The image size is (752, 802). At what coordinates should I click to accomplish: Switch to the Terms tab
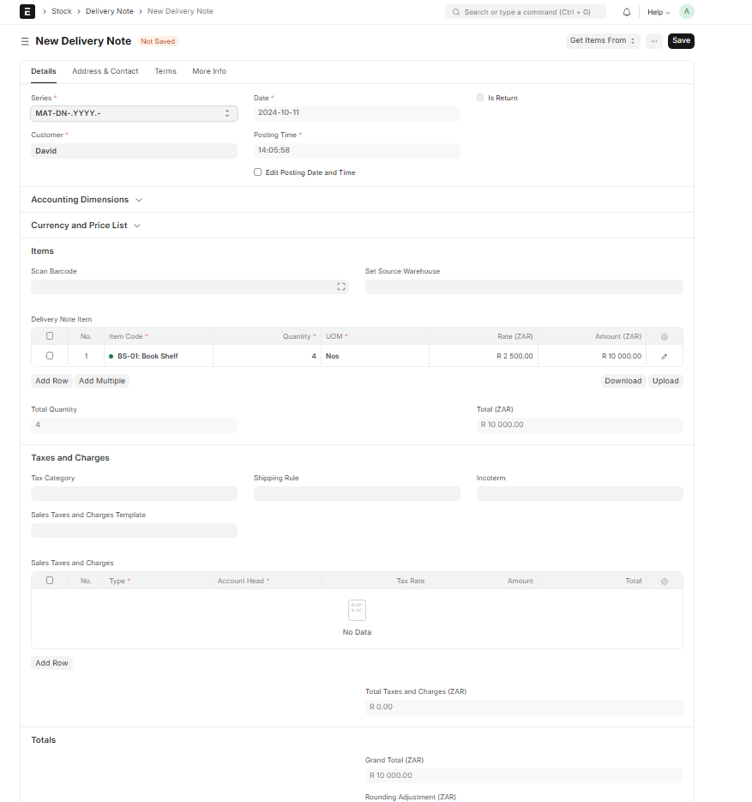click(165, 71)
